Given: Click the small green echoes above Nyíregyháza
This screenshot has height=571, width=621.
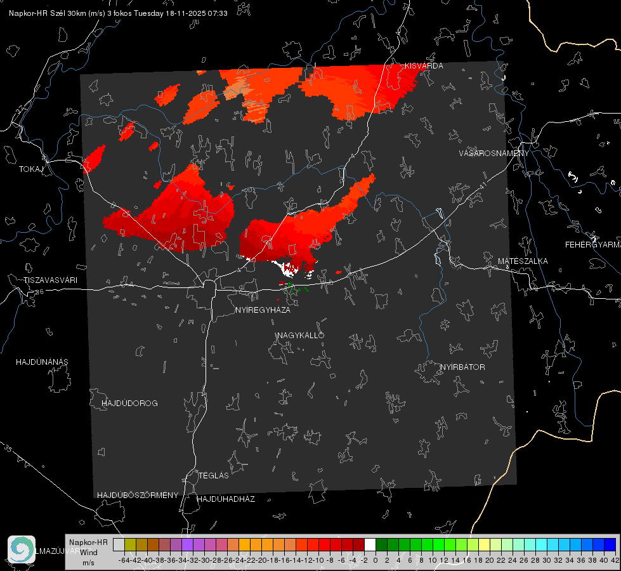Looking at the screenshot, I should tap(296, 289).
